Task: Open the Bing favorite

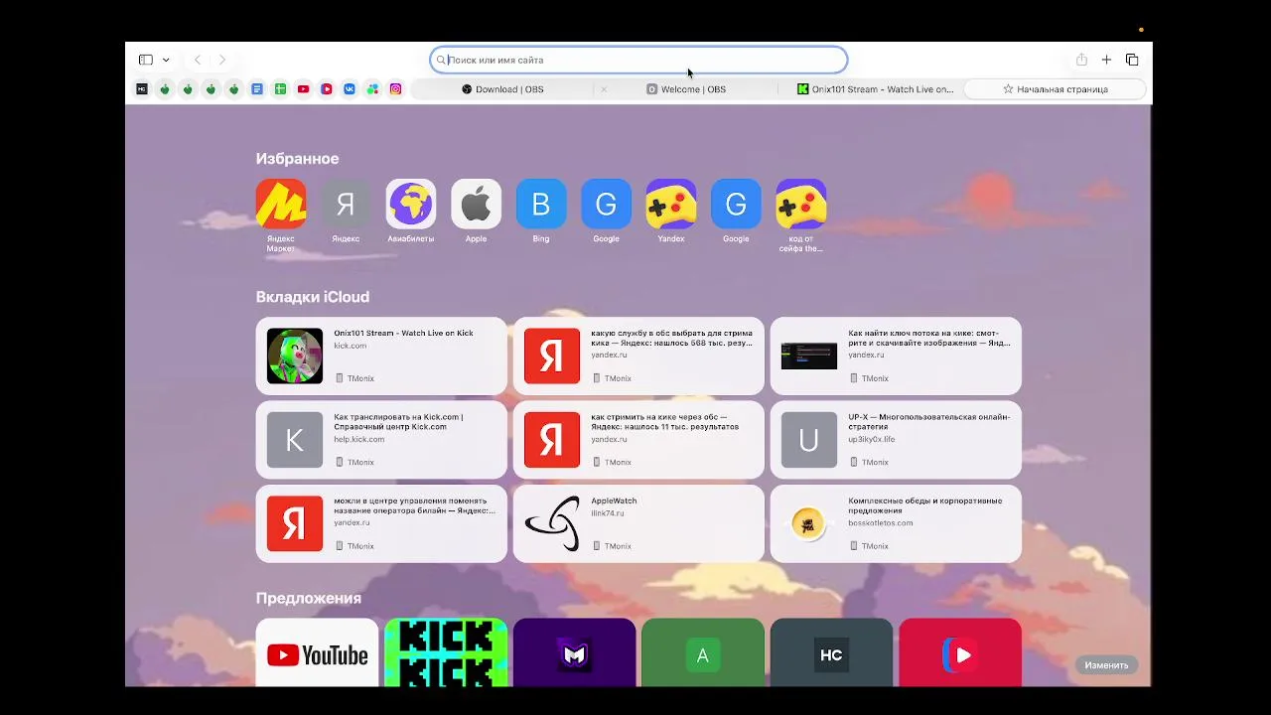Action: point(541,211)
